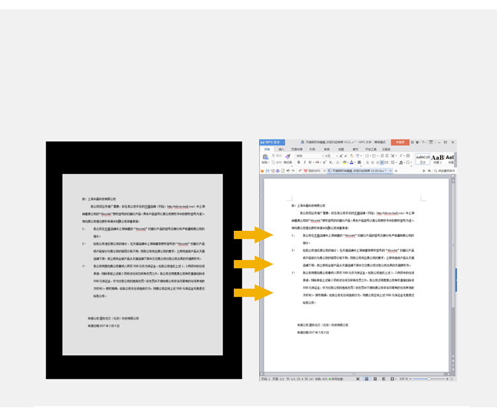The width and height of the screenshot is (497, 416).
Task: Click the character shading icon
Action: tap(359, 162)
